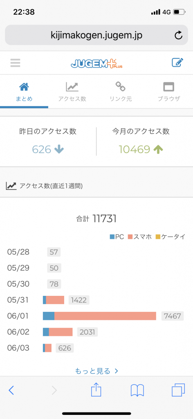
Task: Go back with Safari back arrow
Action: tap(11, 390)
